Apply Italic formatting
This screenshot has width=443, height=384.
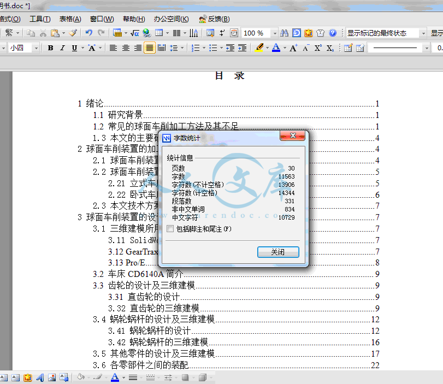pos(62,48)
